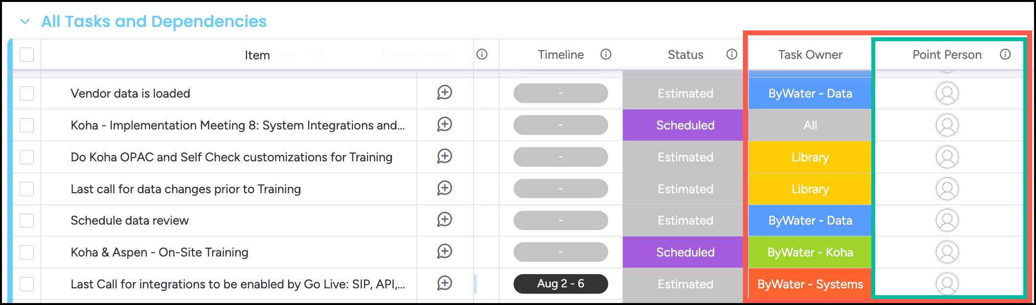1036x305 pixels.
Task: Open the Do Koha OPAC customizations item
Action: pos(231,157)
